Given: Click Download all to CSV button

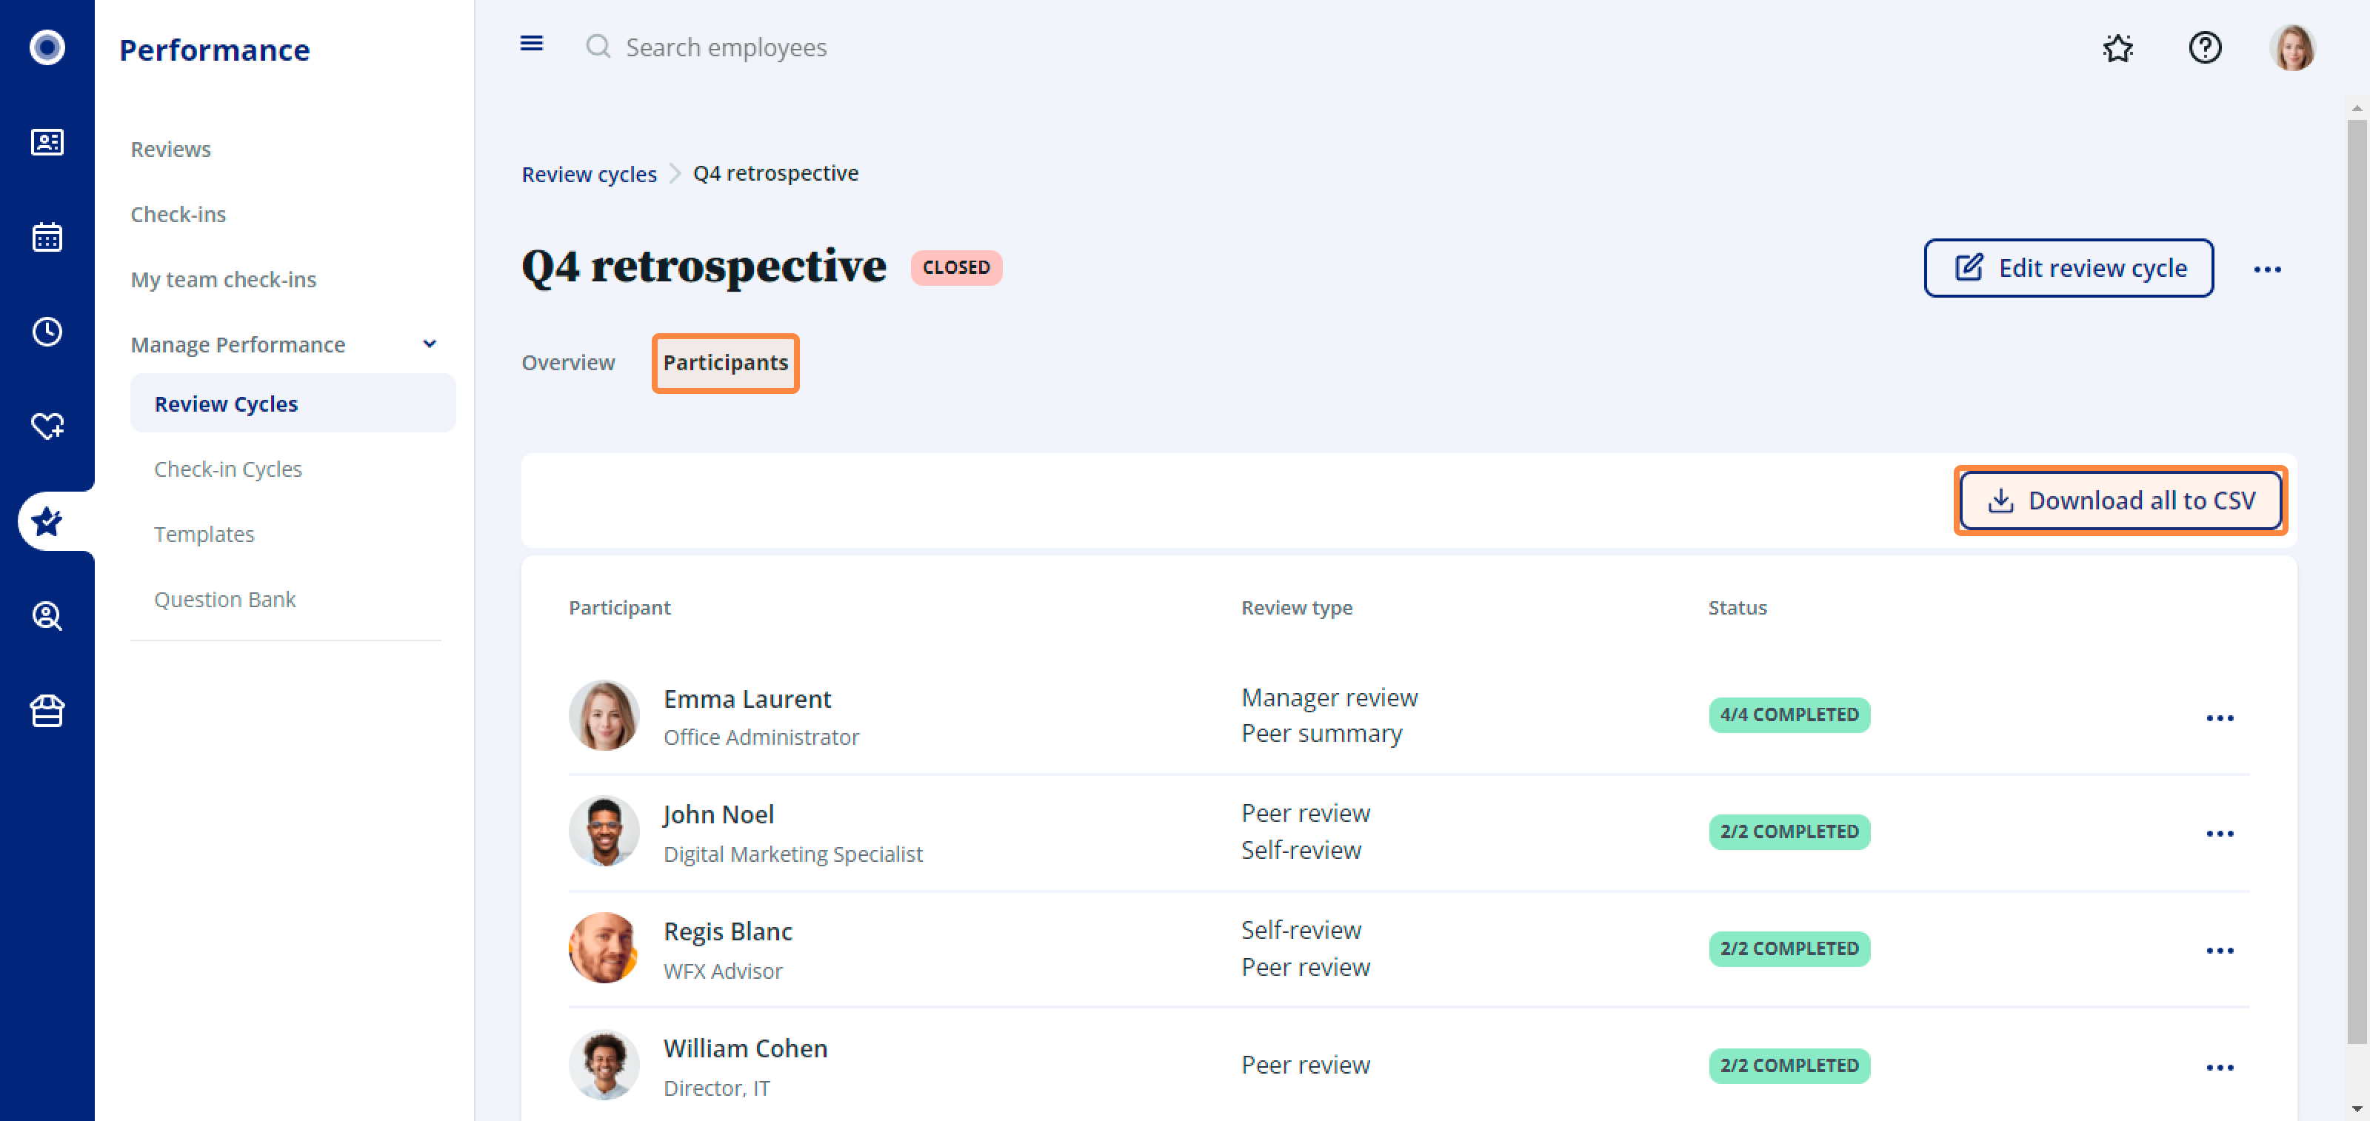Looking at the screenshot, I should (2120, 501).
